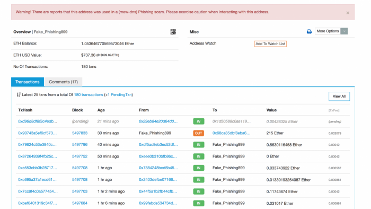Click the Fake_Phishing899 overview label
This screenshot has height=209, width=371.
pos(50,32)
